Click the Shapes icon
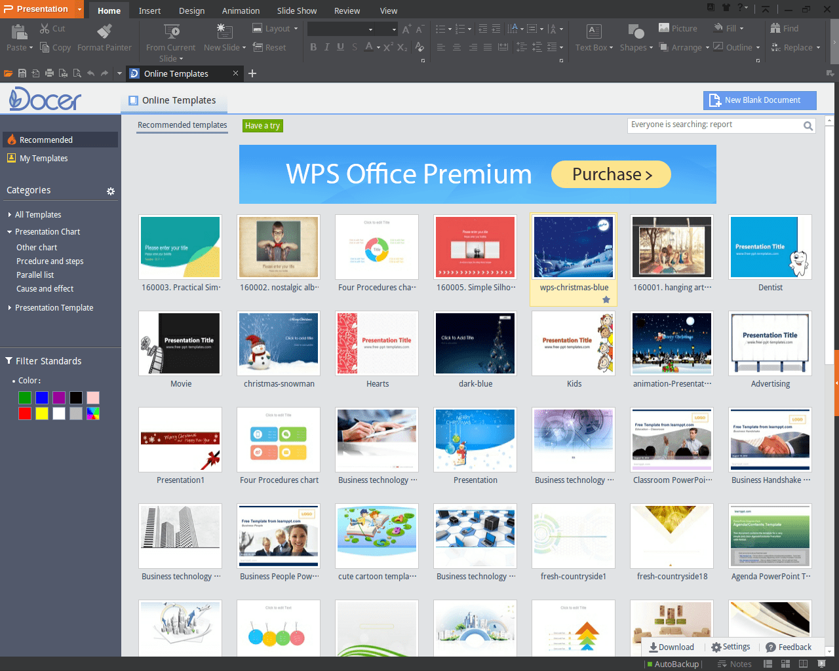This screenshot has height=671, width=839. (x=636, y=31)
